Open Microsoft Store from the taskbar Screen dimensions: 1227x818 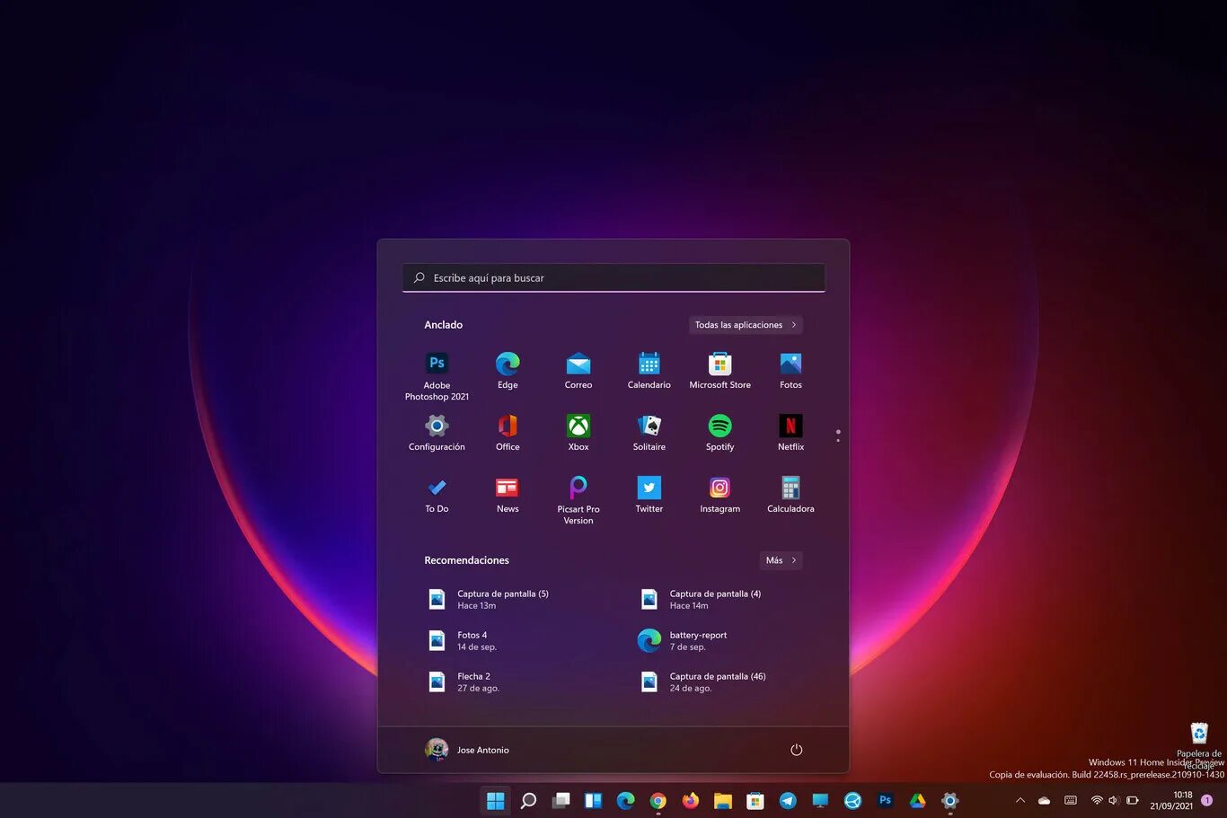click(755, 800)
